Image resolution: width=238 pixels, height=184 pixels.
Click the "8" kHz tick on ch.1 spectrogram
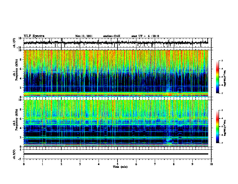point(21,60)
